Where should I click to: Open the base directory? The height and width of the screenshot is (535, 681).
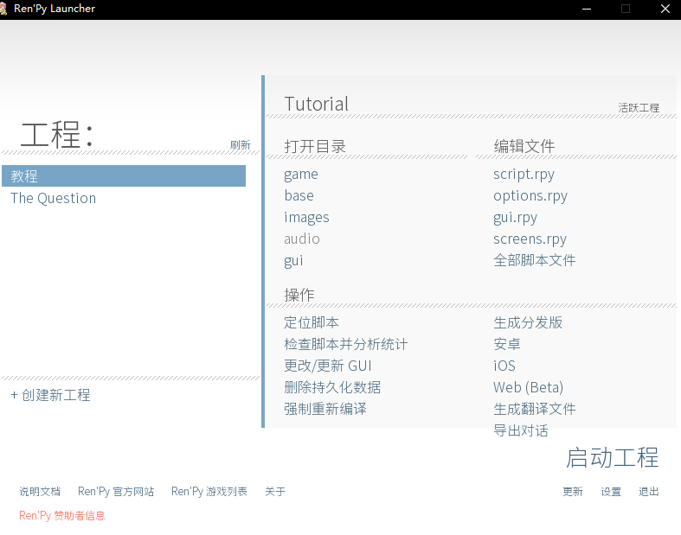pyautogui.click(x=299, y=195)
